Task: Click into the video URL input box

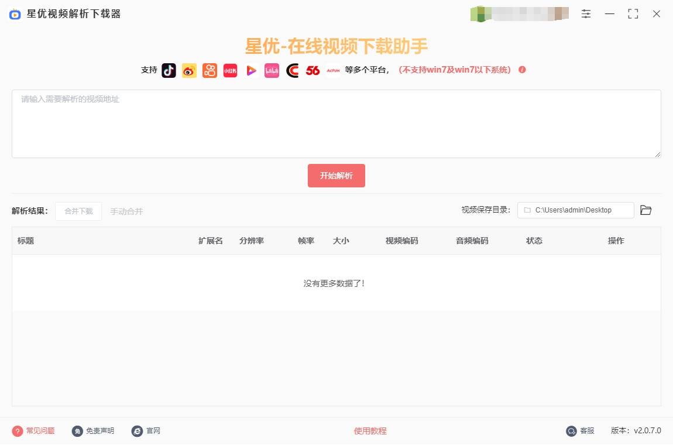Action: click(x=336, y=124)
